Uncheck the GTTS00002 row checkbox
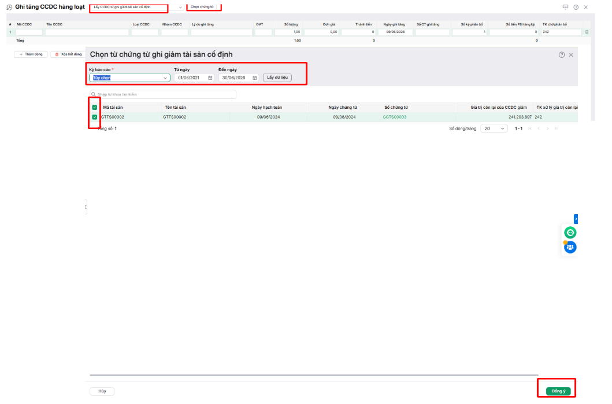This screenshot has width=612, height=404. [94, 117]
